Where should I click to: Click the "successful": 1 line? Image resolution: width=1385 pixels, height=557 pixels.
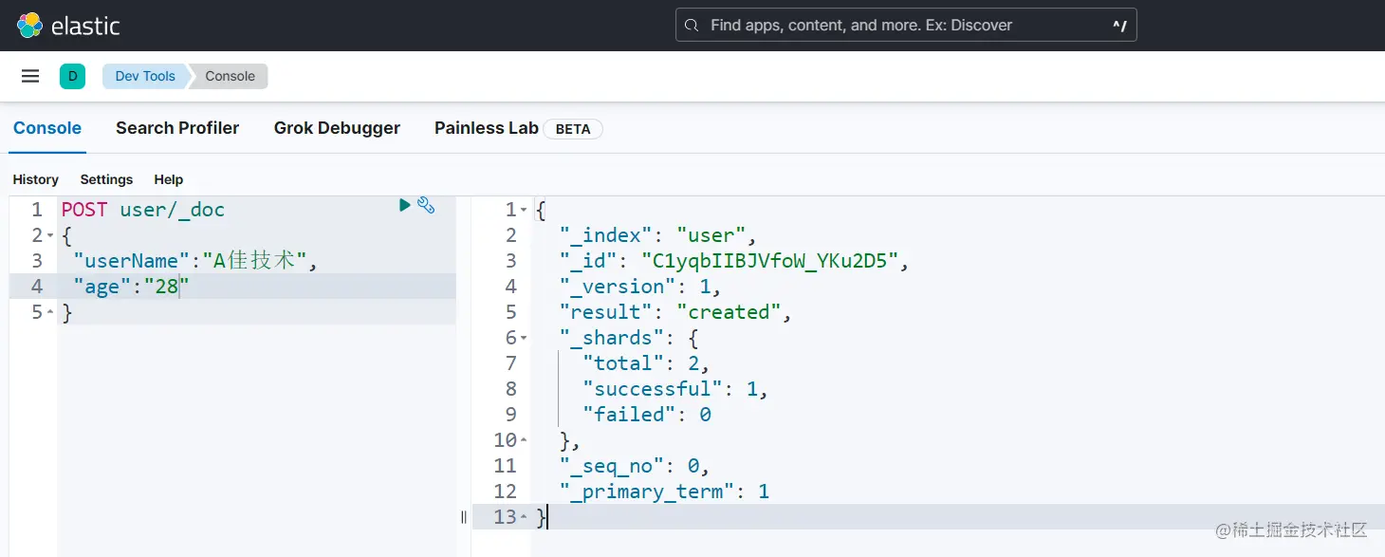tap(675, 389)
